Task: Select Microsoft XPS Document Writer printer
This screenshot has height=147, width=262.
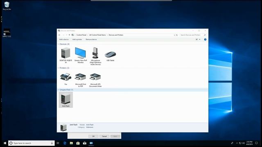Action: (95, 80)
